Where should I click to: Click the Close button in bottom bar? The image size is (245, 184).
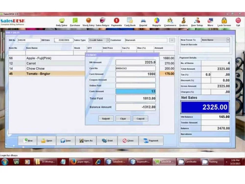[128, 140]
